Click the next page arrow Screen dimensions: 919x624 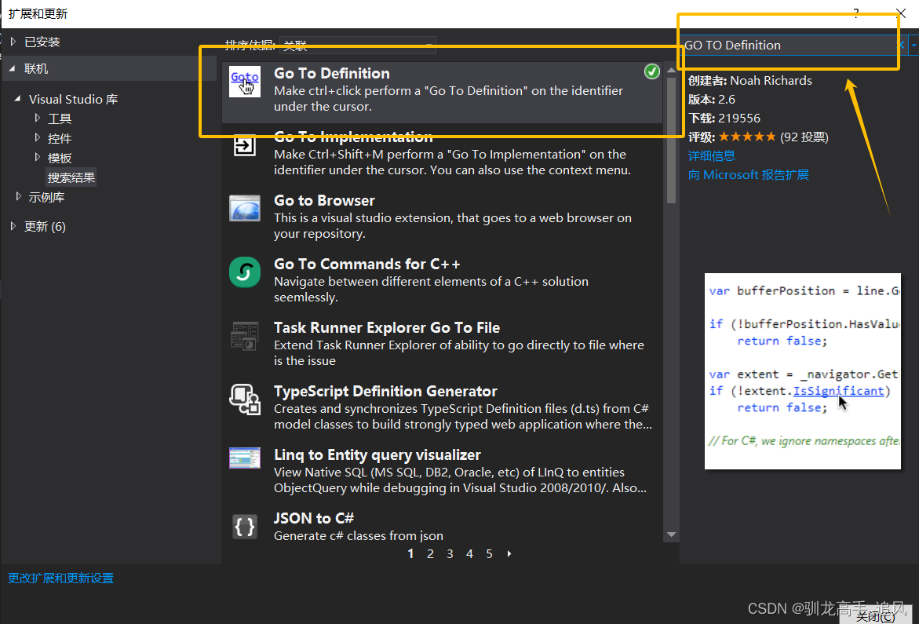pos(509,553)
